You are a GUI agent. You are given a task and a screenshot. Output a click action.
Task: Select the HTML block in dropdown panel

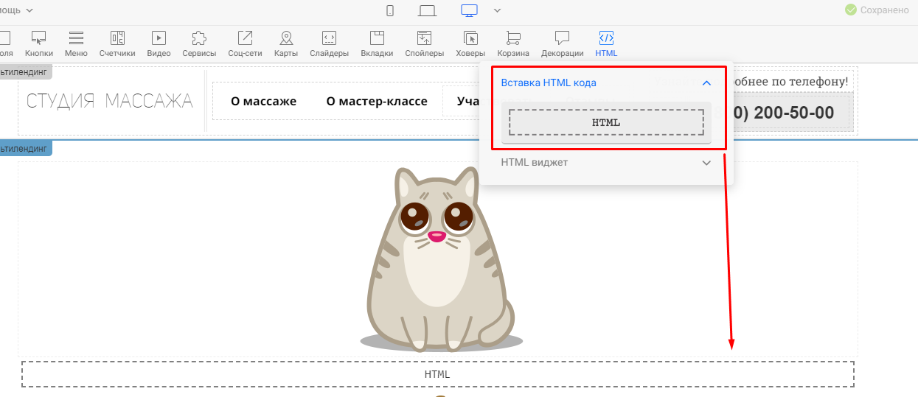[x=606, y=122]
